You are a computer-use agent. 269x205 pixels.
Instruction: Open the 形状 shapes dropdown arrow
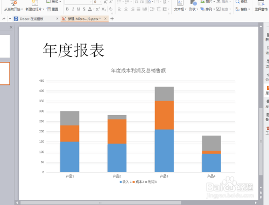pos(197,9)
